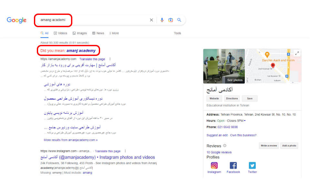Open the Twitter profile icon
This screenshot has height=181, width=310.
tap(252, 165)
